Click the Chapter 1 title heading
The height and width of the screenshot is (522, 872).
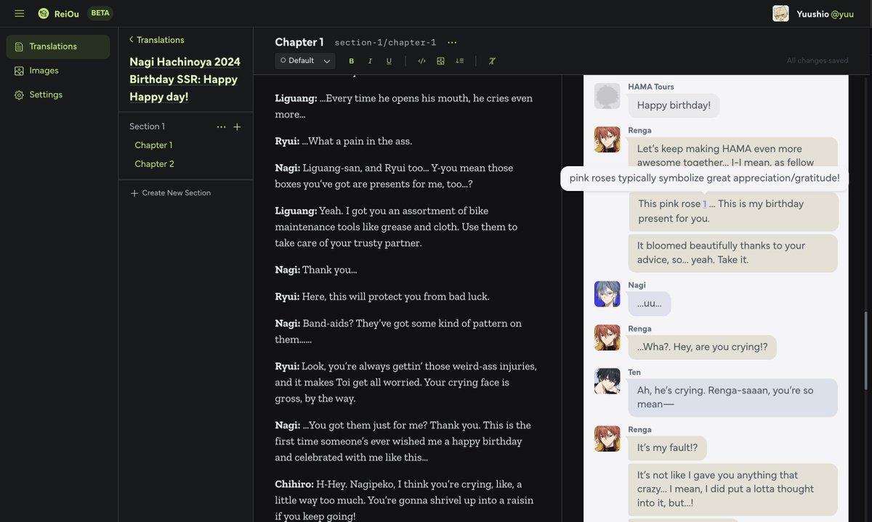click(x=299, y=43)
